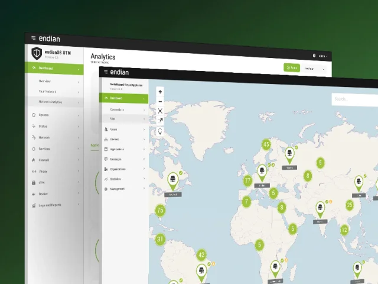Screen dimensions: 378x284
Task: Open the time range dropdown in Analytics
Action: [315, 69]
